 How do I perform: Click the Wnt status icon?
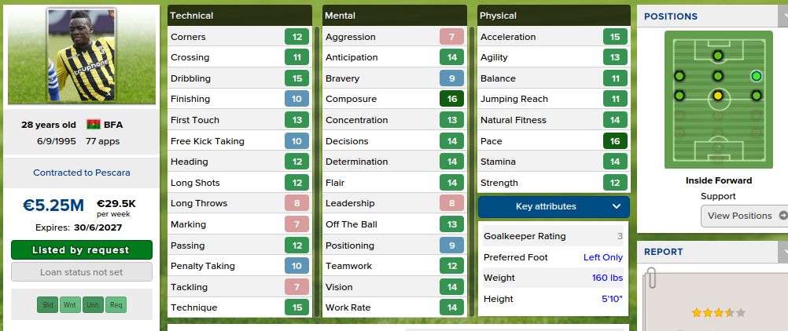click(70, 304)
